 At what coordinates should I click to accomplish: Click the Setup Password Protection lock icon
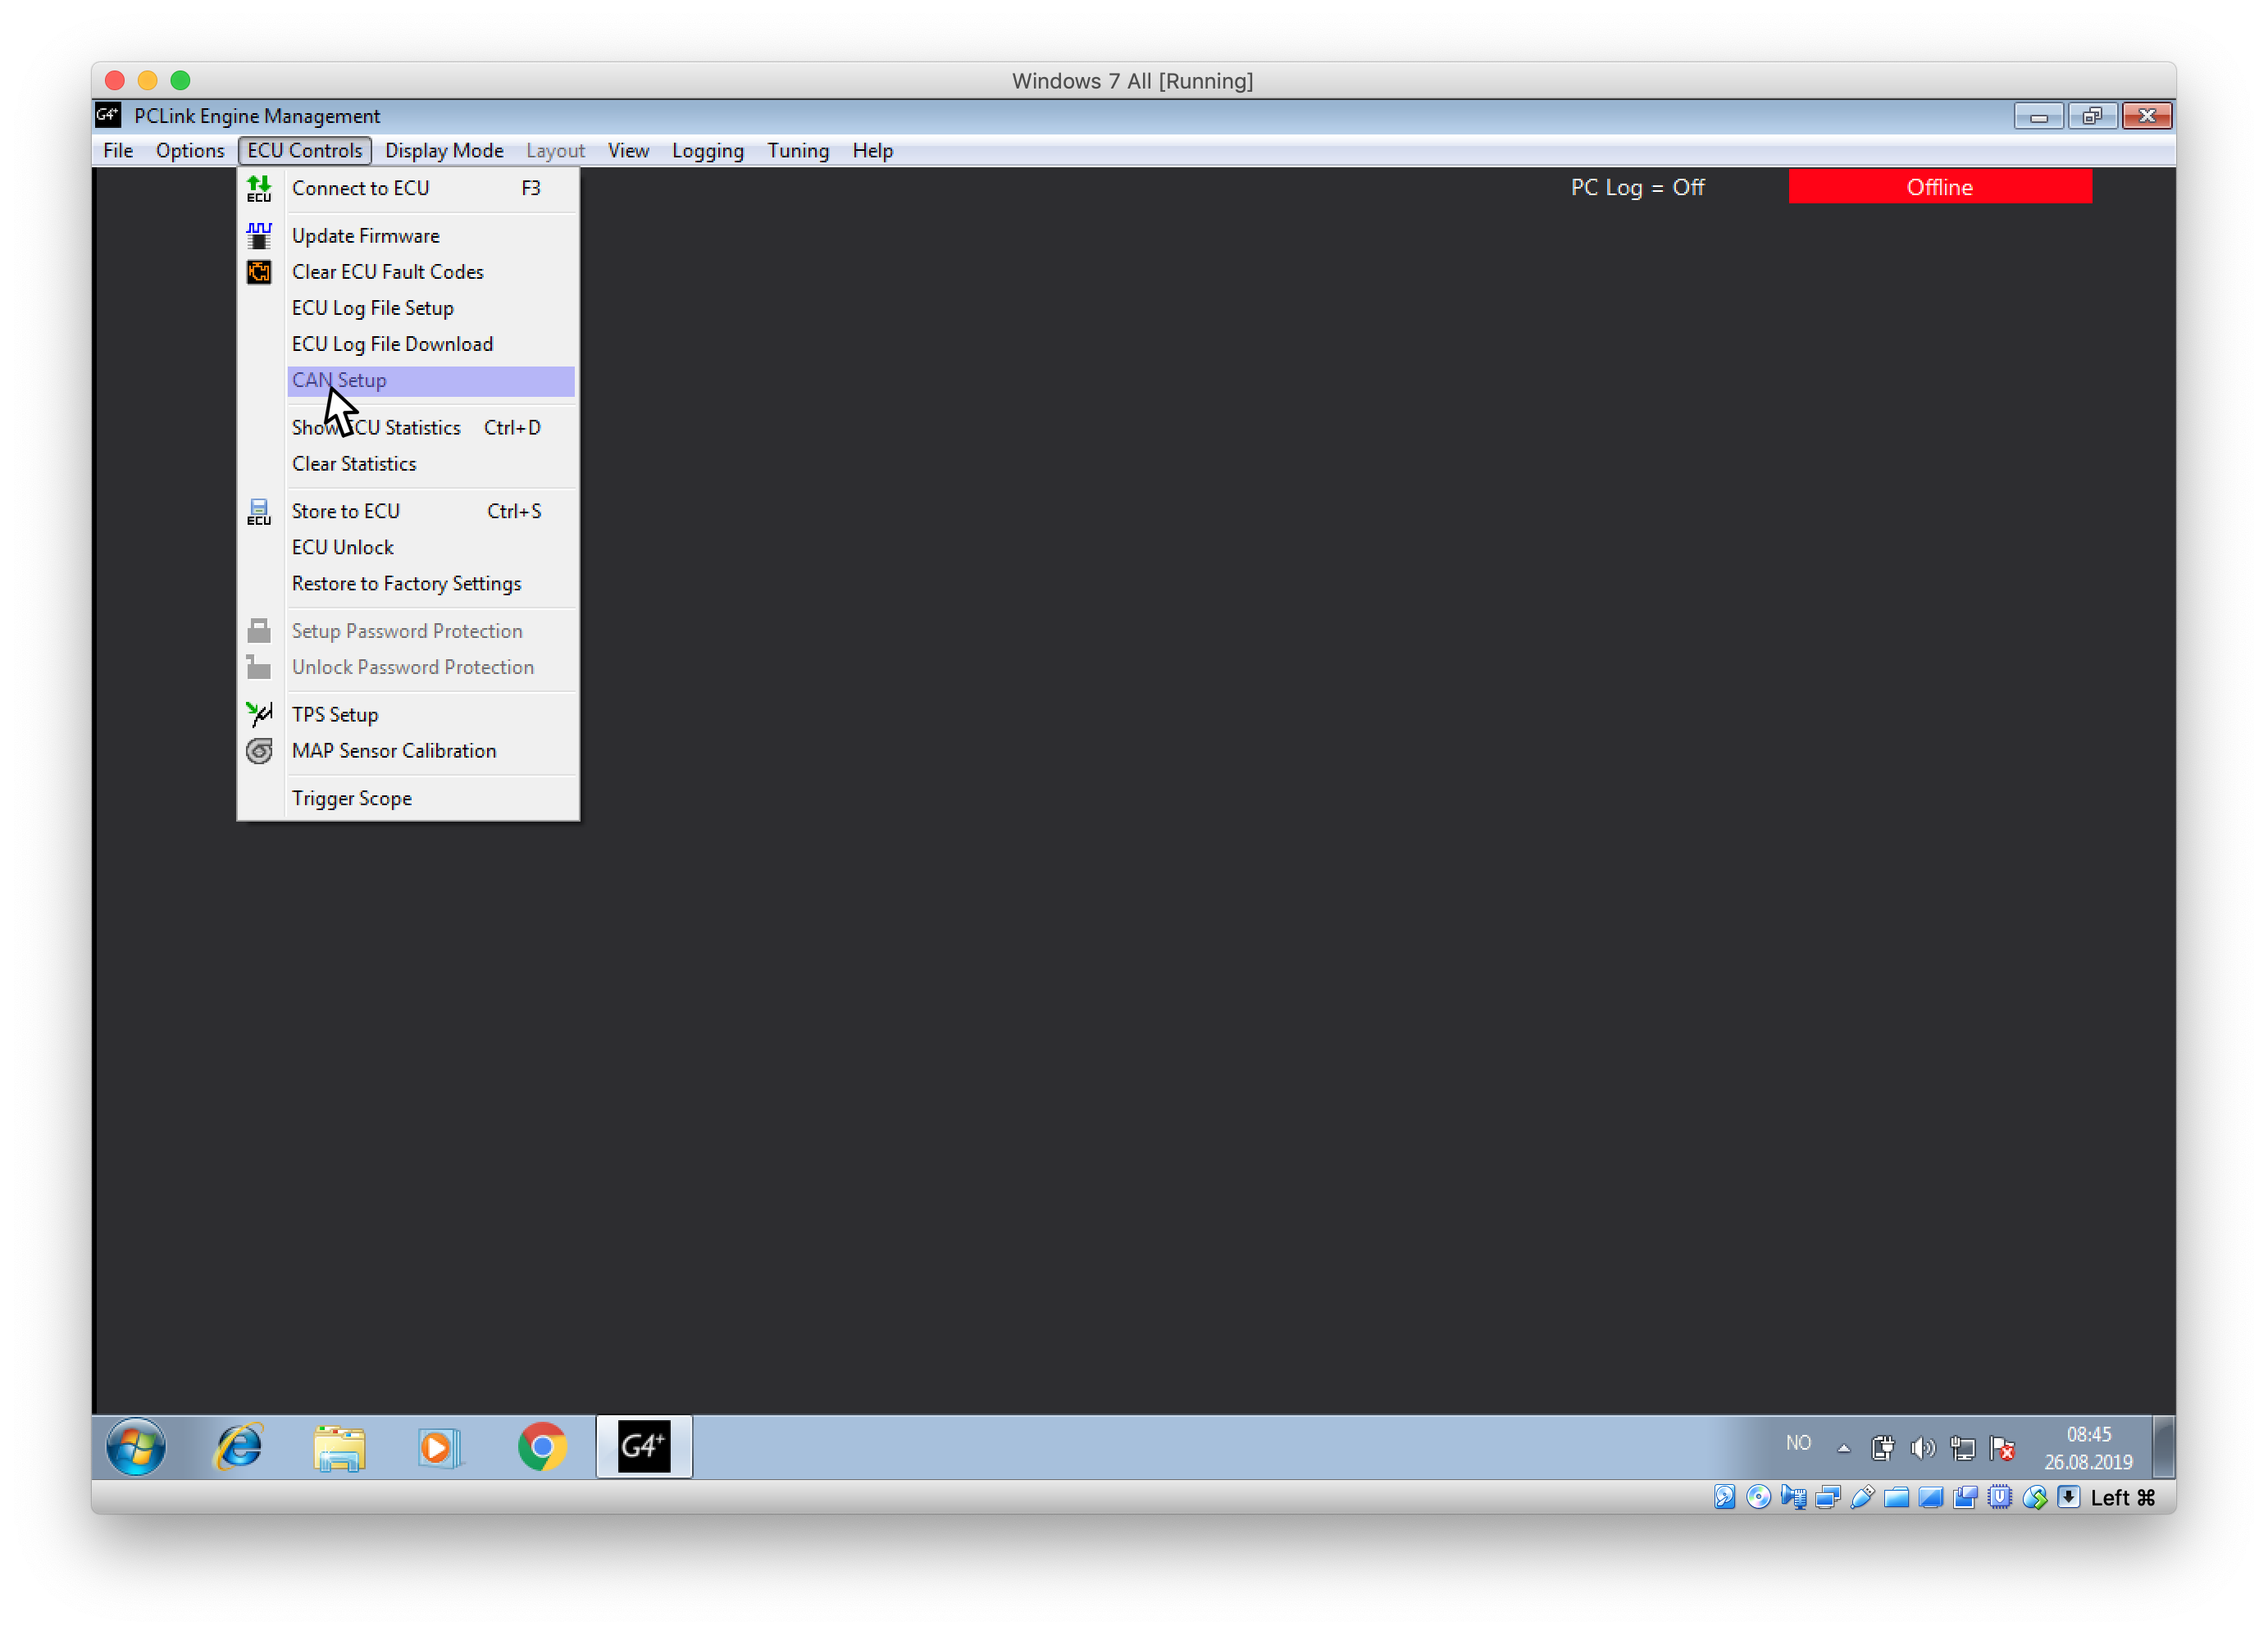click(259, 631)
